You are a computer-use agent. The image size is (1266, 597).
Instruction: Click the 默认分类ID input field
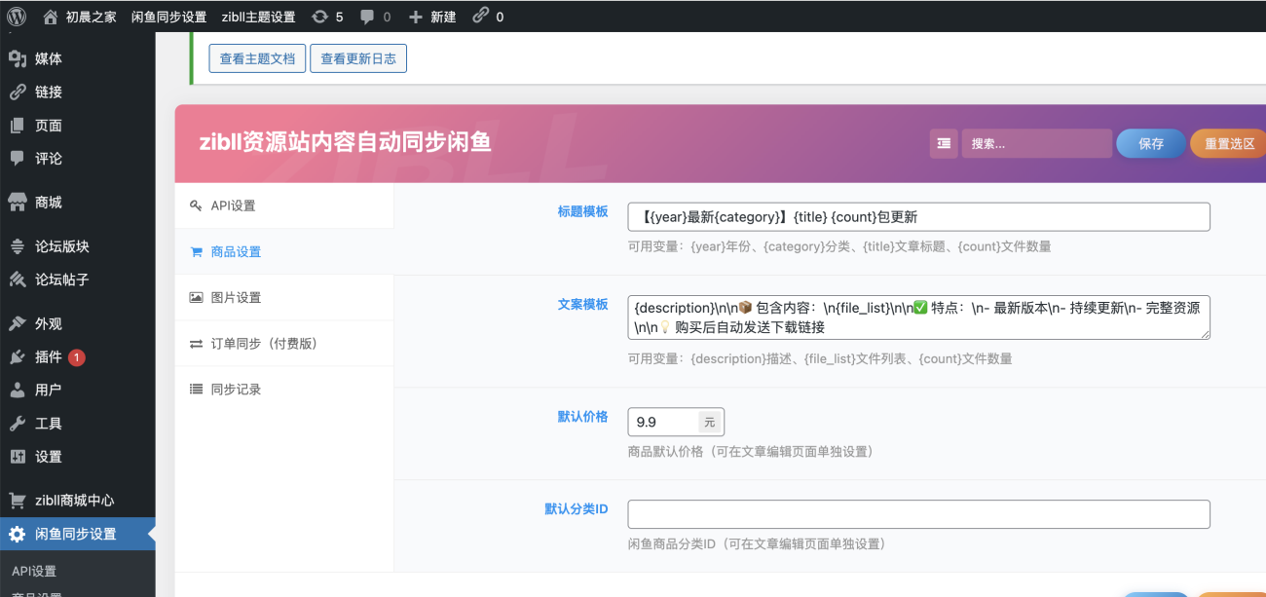pos(918,514)
